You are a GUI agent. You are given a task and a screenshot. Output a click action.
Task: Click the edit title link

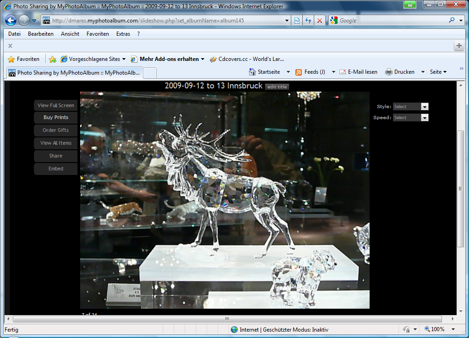277,87
